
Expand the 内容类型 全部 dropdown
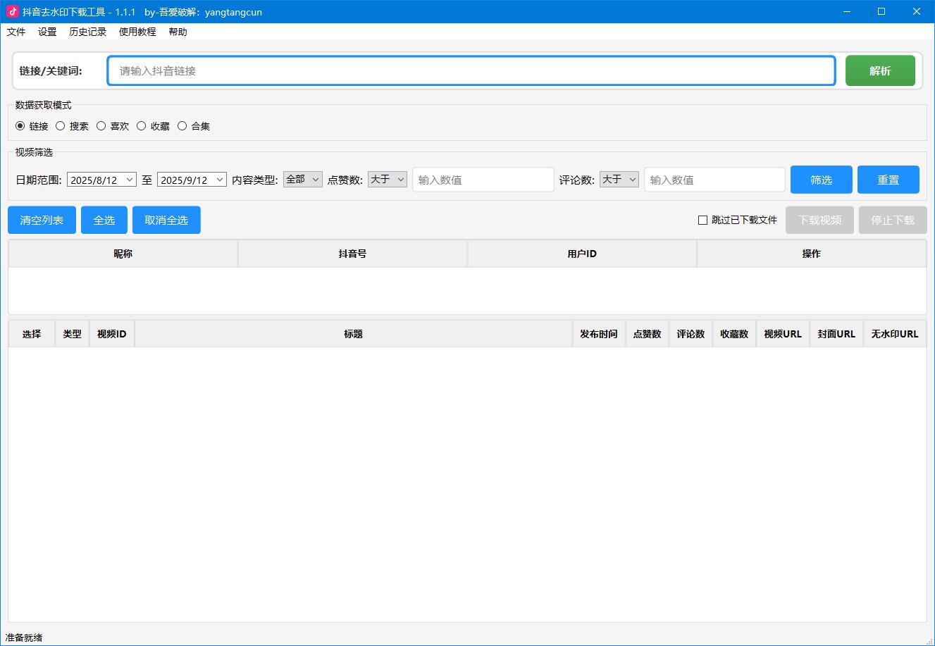point(302,180)
